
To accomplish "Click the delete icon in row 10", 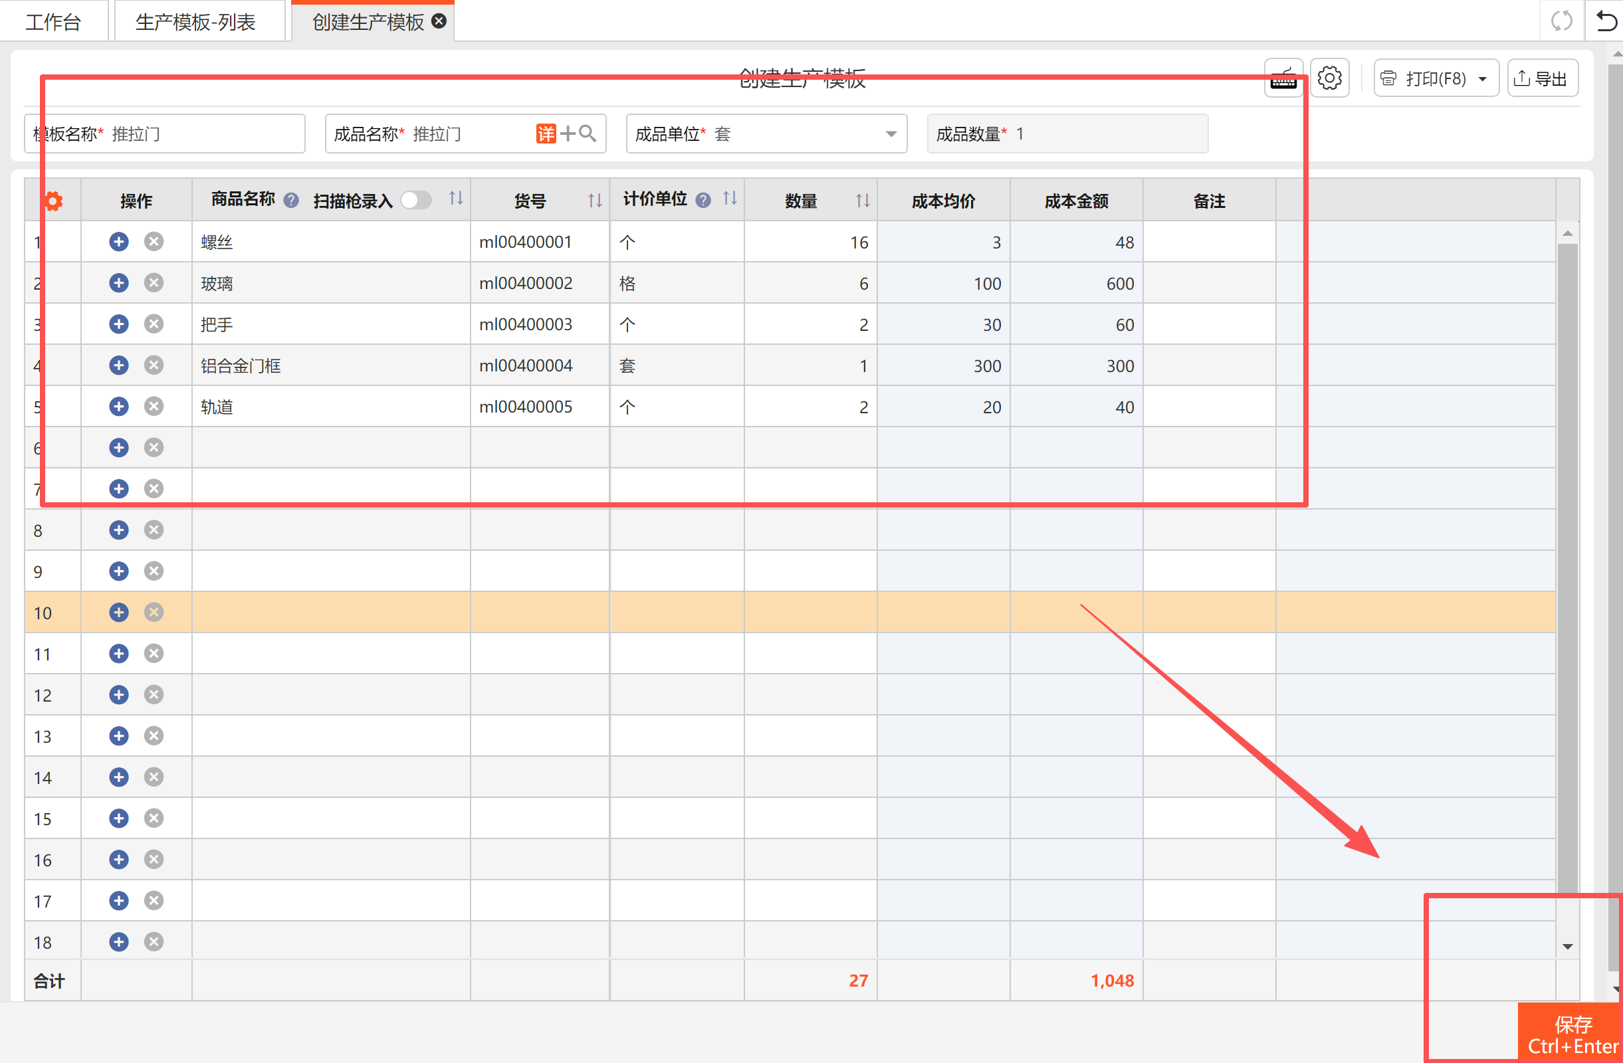I will pos(154,613).
